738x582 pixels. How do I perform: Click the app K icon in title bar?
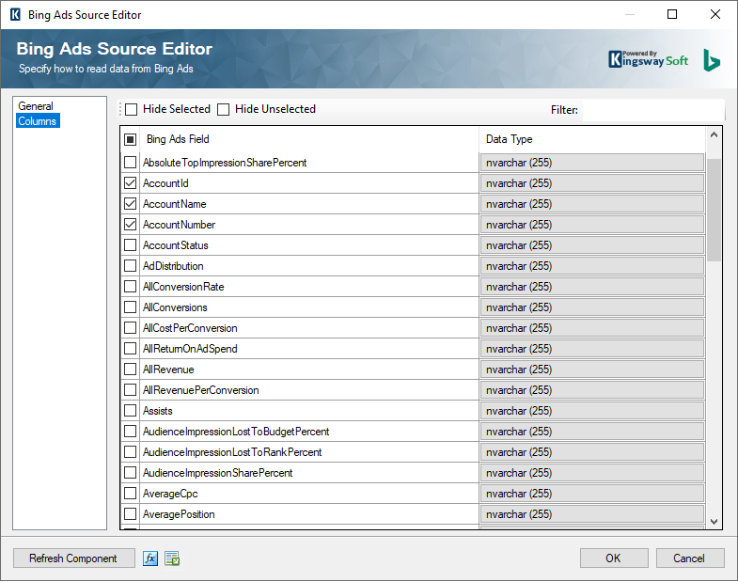tap(15, 15)
